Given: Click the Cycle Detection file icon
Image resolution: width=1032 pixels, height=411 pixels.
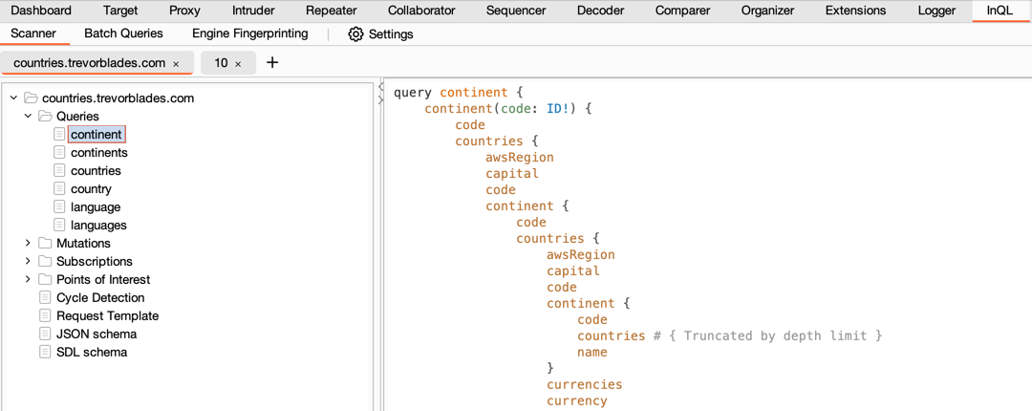Looking at the screenshot, I should tap(45, 297).
